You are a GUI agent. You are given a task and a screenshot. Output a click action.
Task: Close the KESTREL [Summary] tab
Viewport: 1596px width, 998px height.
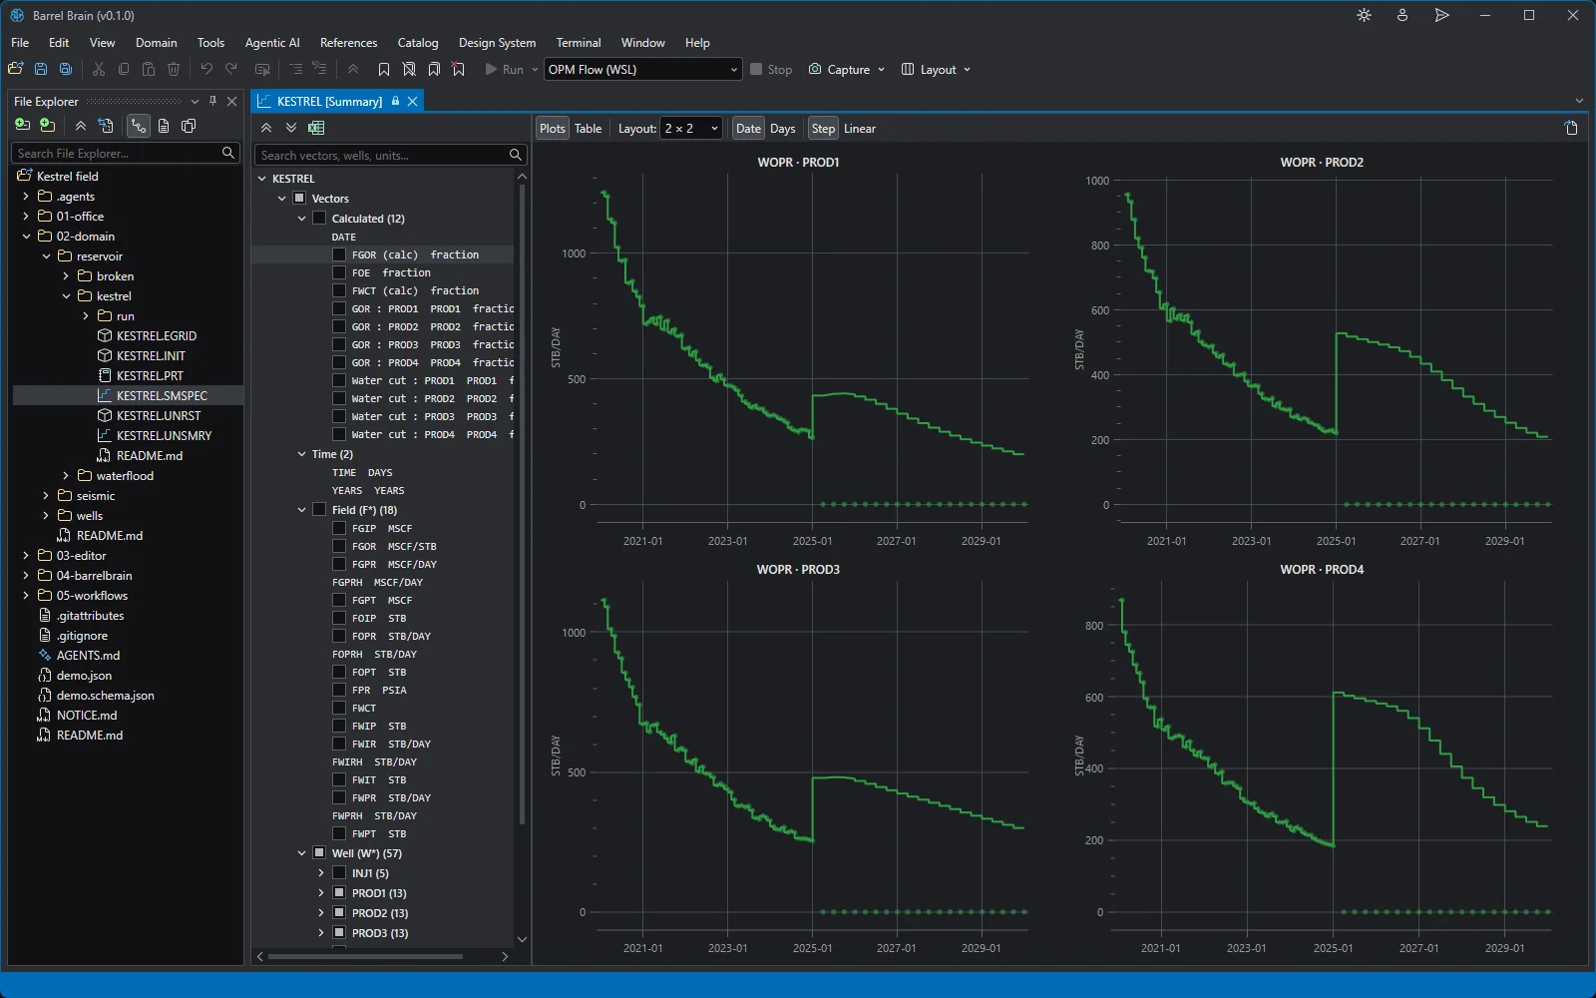click(412, 101)
